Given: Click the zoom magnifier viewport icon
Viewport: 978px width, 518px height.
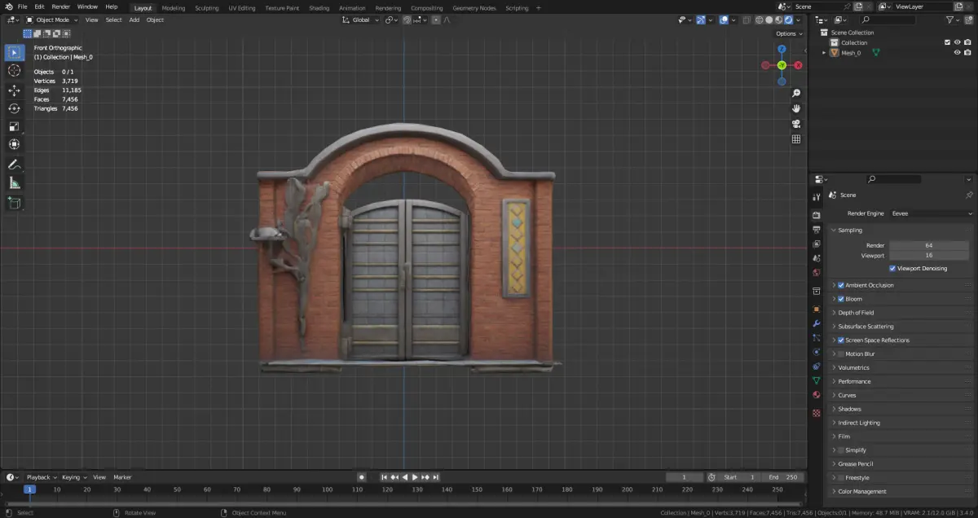Looking at the screenshot, I should (795, 93).
